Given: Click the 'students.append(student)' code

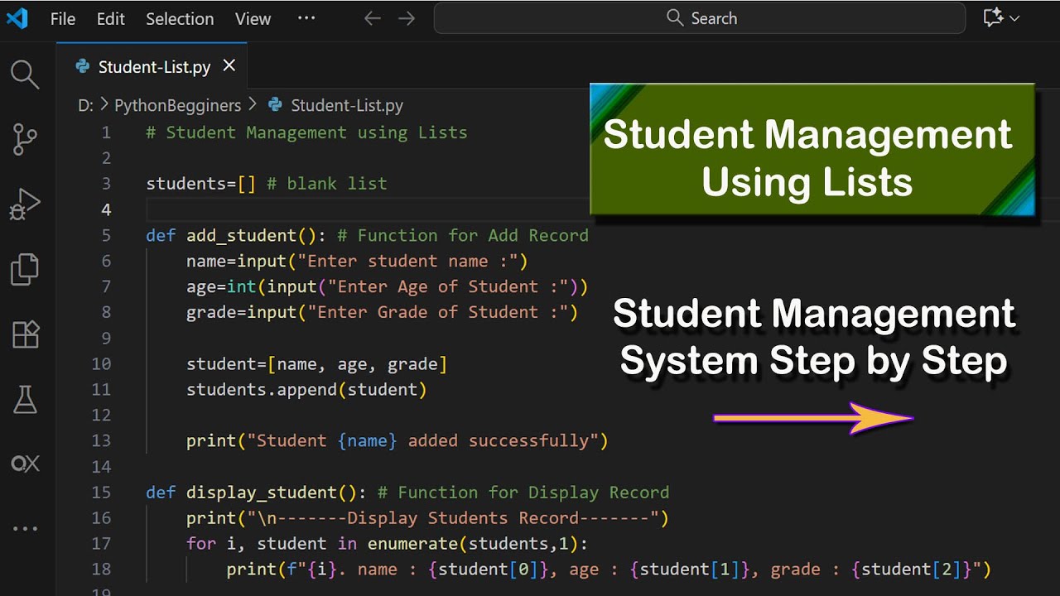Looking at the screenshot, I should coord(306,389).
